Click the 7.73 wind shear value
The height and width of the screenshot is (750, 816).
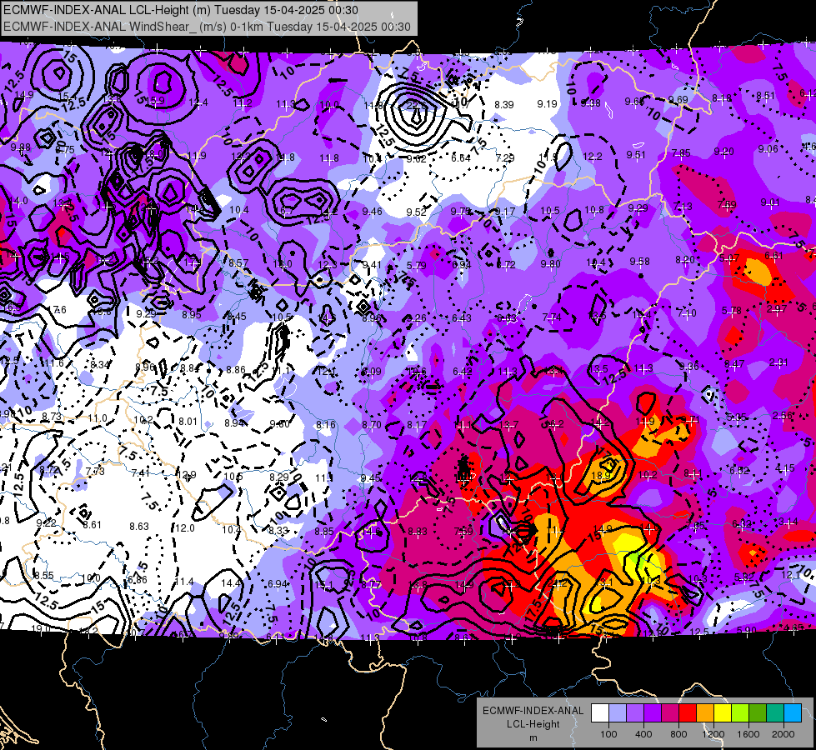[95, 472]
